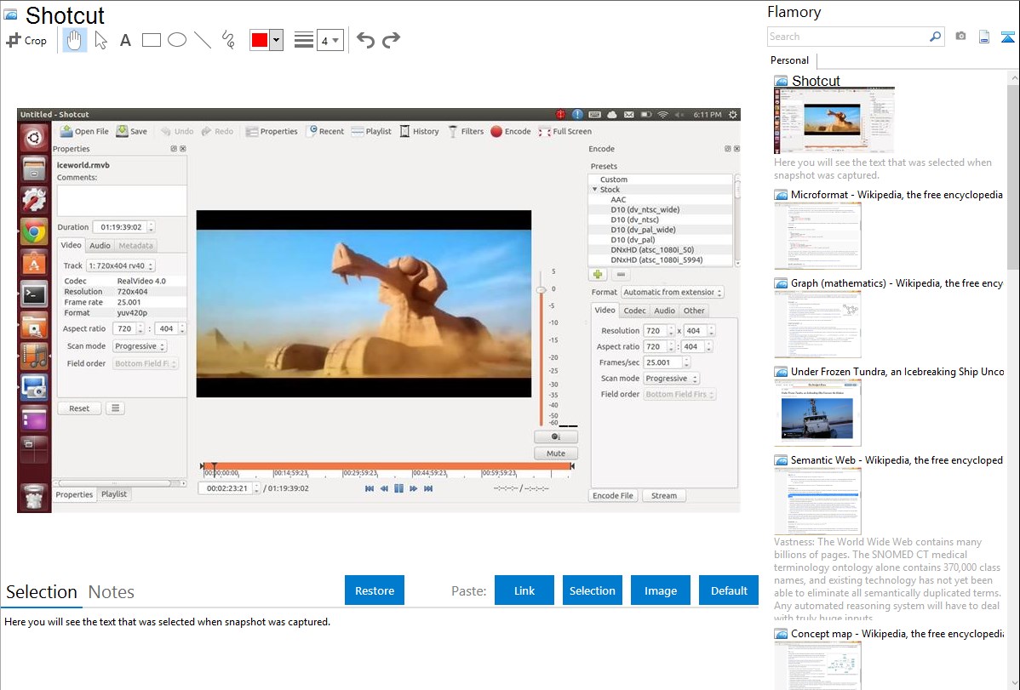1020x690 pixels.
Task: Toggle Full Screen in Shotcut toolbar
Action: (x=564, y=131)
